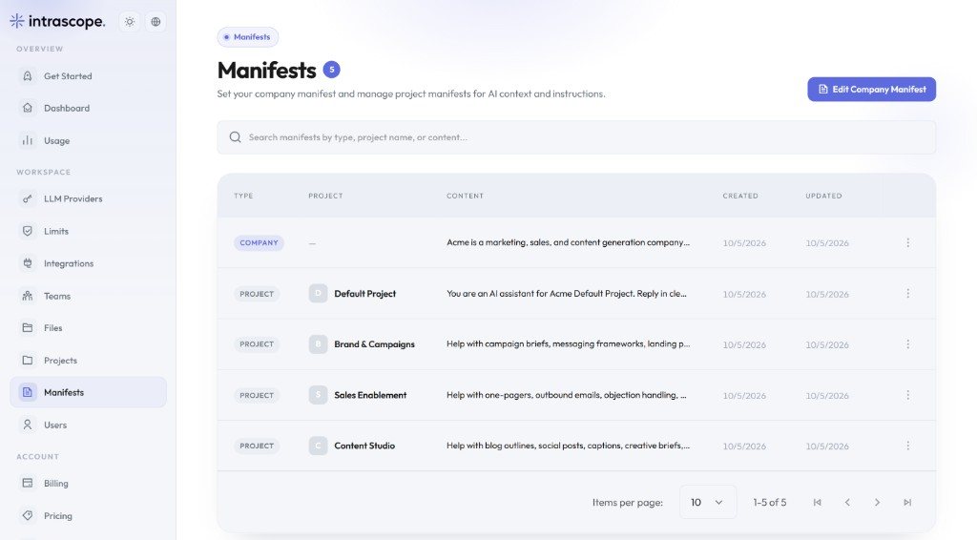Click Edit Company Manifest button
Image resolution: width=977 pixels, height=540 pixels.
(872, 89)
